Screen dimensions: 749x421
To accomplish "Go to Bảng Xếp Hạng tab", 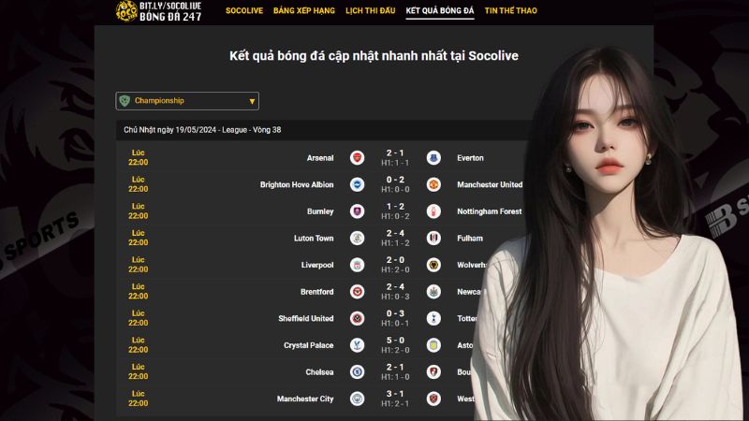I will (x=303, y=10).
